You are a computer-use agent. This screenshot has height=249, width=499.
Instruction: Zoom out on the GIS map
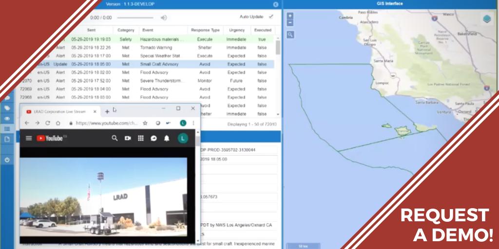(290, 23)
